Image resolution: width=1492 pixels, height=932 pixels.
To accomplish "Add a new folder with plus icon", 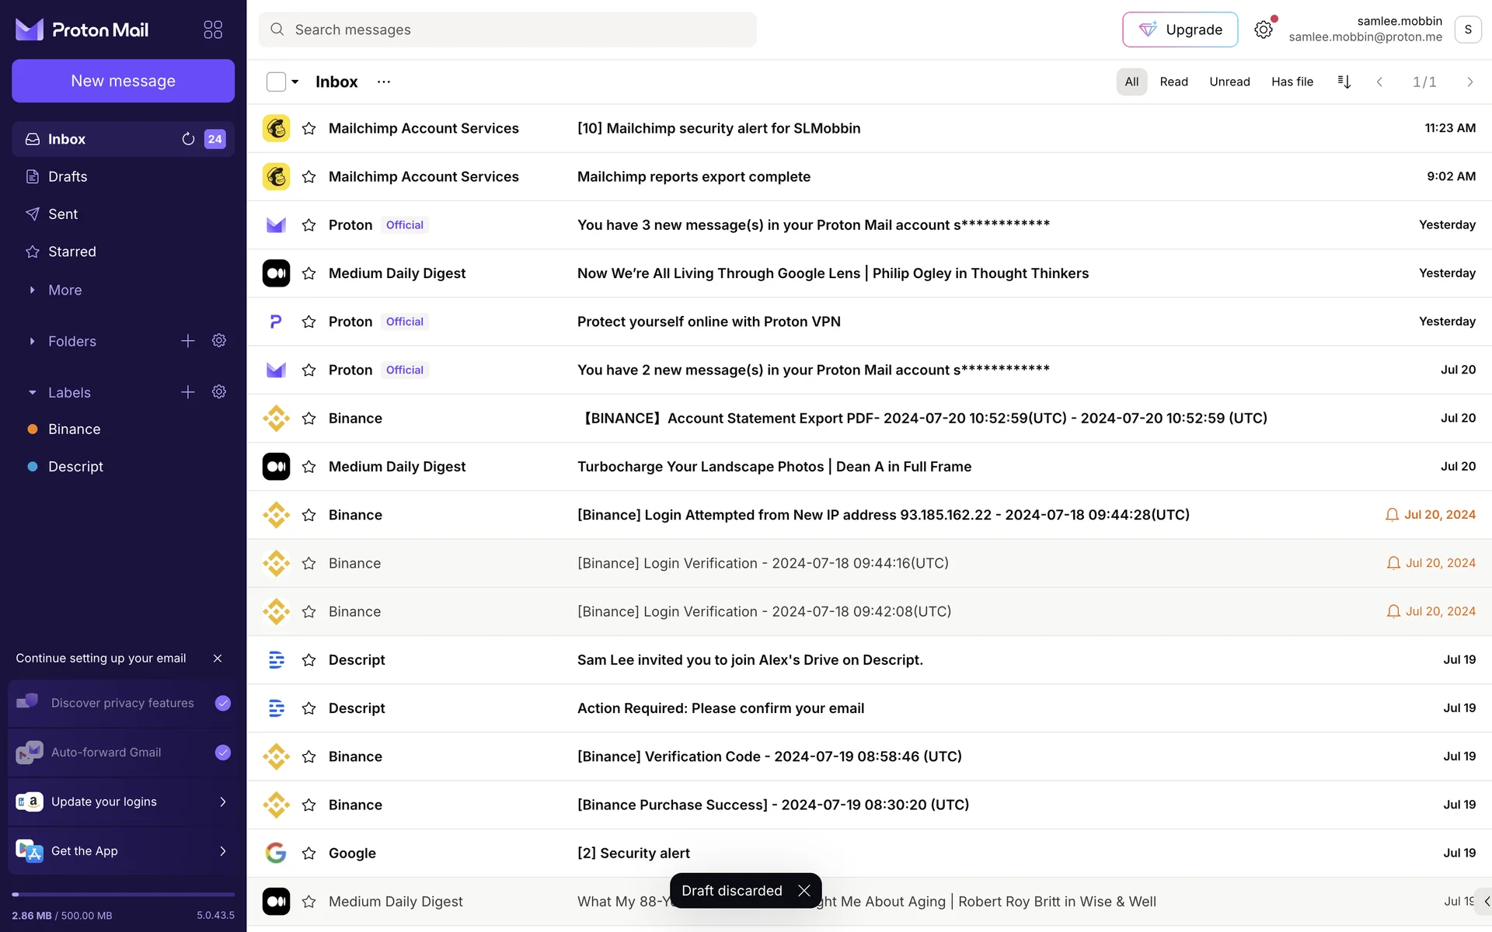I will pos(188,341).
